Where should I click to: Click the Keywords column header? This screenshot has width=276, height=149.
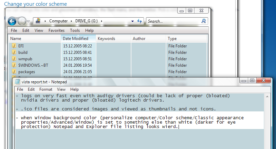(113, 38)
